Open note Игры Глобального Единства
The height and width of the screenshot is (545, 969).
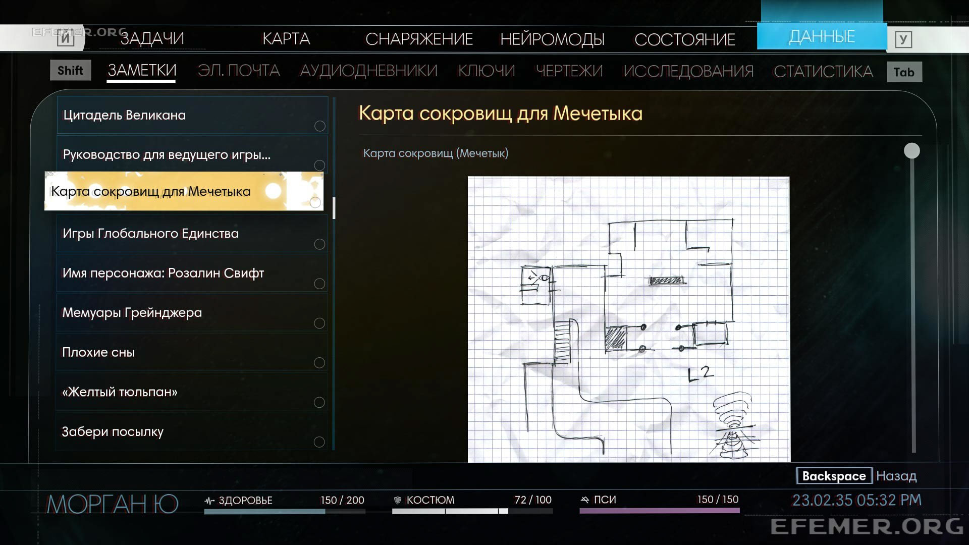[x=192, y=233]
